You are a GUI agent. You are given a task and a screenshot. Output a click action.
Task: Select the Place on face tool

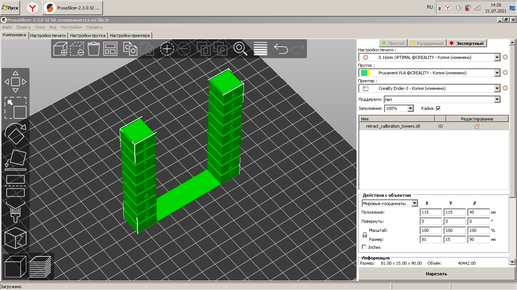[x=16, y=160]
